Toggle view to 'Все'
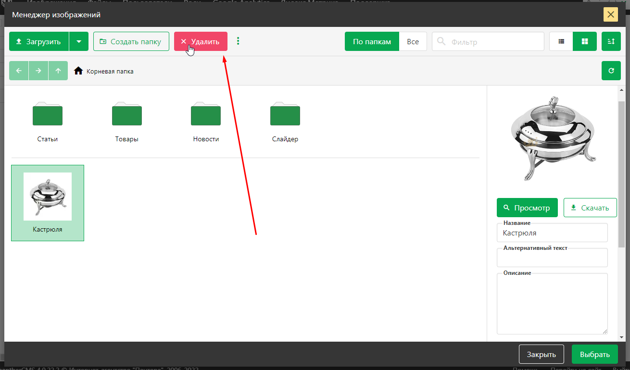Viewport: 630px width, 370px height. 413,42
